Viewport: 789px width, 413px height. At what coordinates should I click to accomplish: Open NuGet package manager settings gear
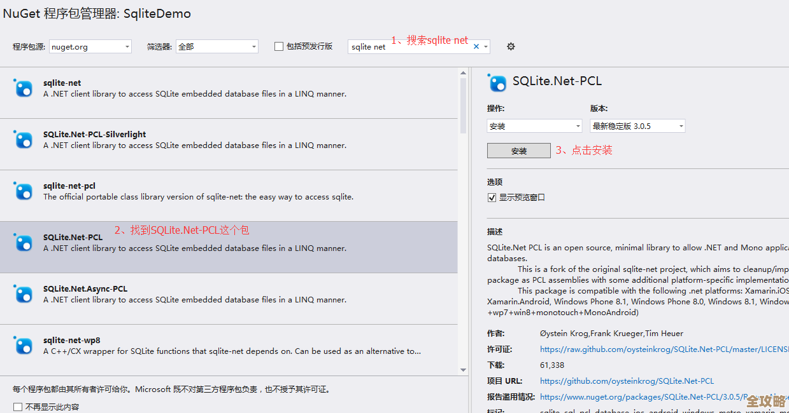click(x=510, y=46)
